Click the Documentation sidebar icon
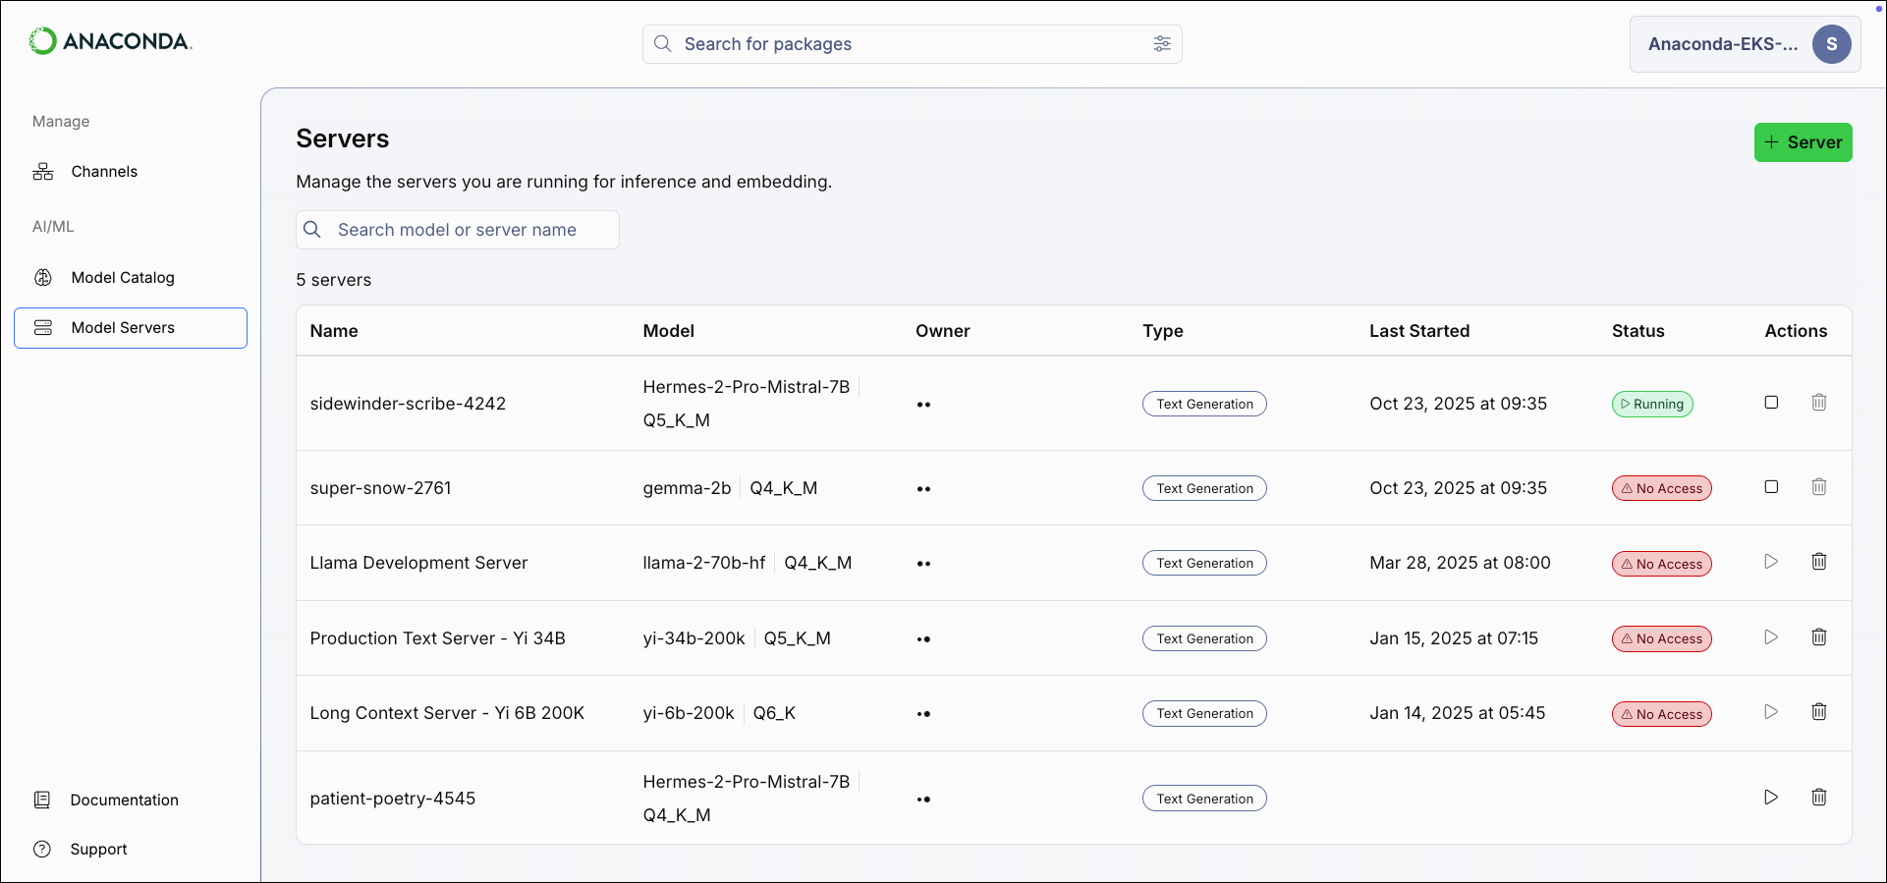1887x883 pixels. (x=42, y=800)
